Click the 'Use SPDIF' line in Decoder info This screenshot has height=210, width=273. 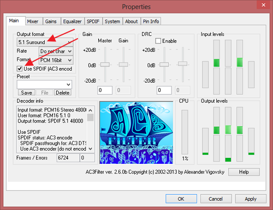pyautogui.click(x=29, y=132)
